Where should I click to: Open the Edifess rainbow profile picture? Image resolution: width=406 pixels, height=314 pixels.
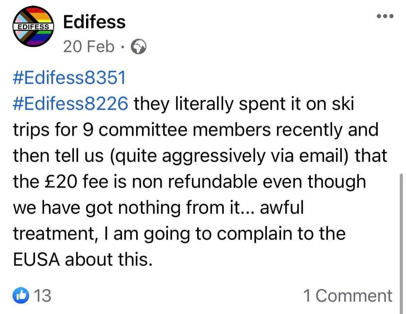pos(33,26)
